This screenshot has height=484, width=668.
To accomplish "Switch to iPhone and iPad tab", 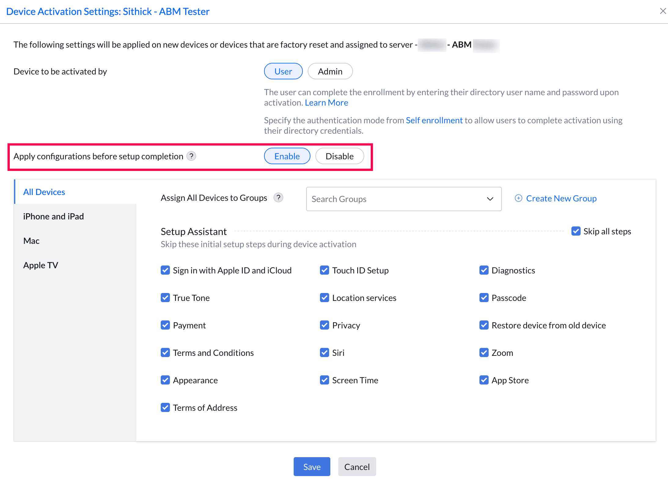I will tap(53, 216).
